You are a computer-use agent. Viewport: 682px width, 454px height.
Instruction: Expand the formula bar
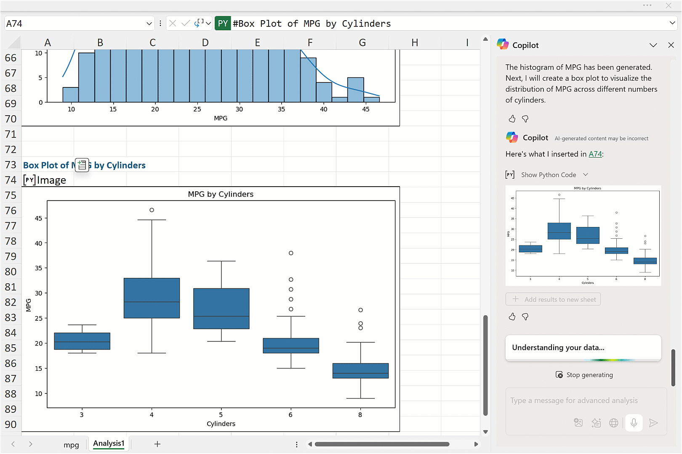click(x=672, y=23)
